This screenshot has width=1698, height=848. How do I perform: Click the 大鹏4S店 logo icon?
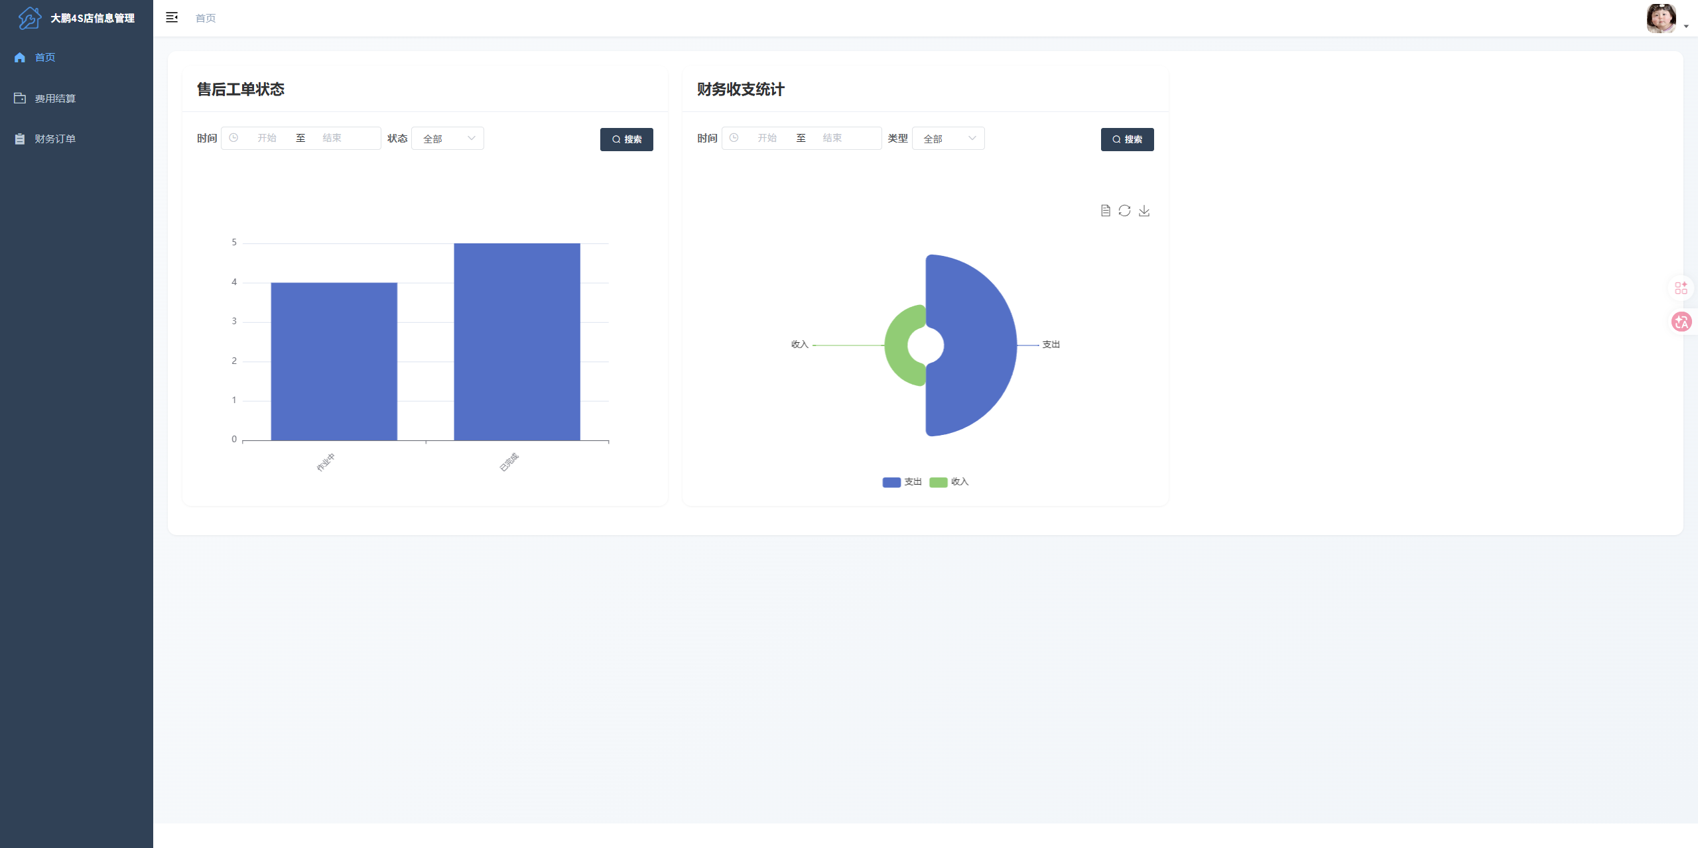(x=30, y=18)
